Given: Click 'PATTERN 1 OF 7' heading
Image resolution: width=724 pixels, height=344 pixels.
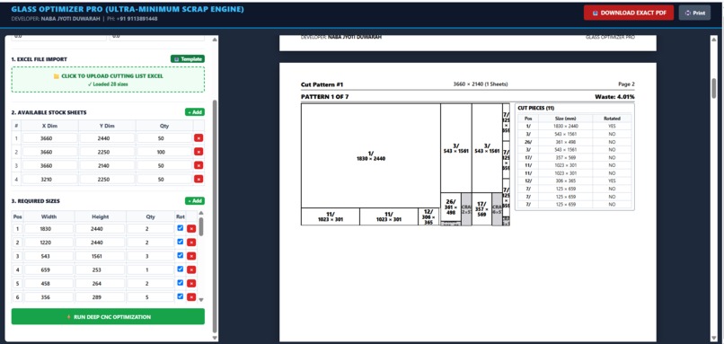Looking at the screenshot, I should [x=324, y=97].
